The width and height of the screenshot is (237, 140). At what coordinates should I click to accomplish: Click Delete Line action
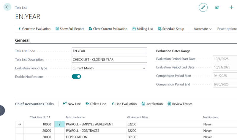pos(96,104)
